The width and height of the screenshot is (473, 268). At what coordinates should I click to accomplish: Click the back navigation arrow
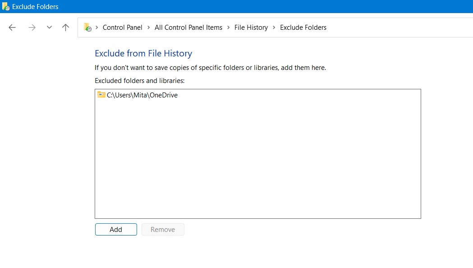12,27
